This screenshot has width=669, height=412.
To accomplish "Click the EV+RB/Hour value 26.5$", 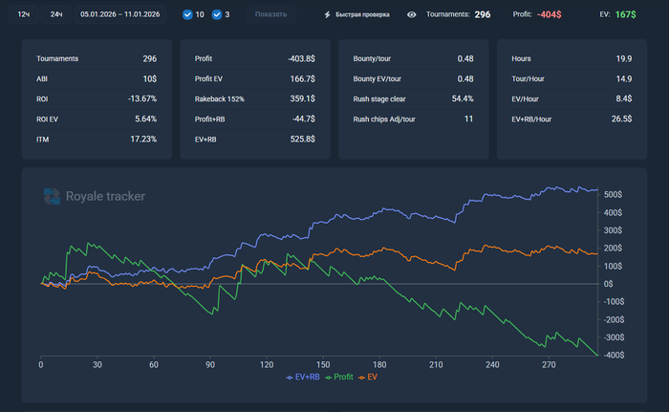I will [x=621, y=119].
